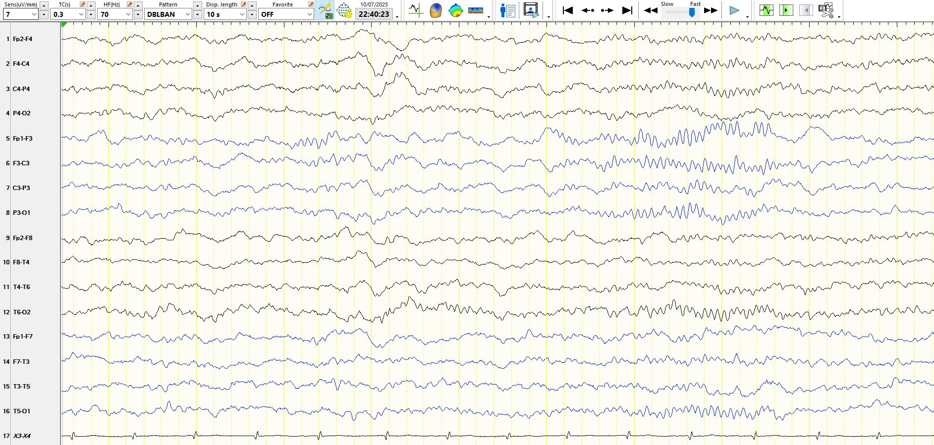The width and height of the screenshot is (934, 445).
Task: Select the P3-O1 channel label
Action: 22,212
